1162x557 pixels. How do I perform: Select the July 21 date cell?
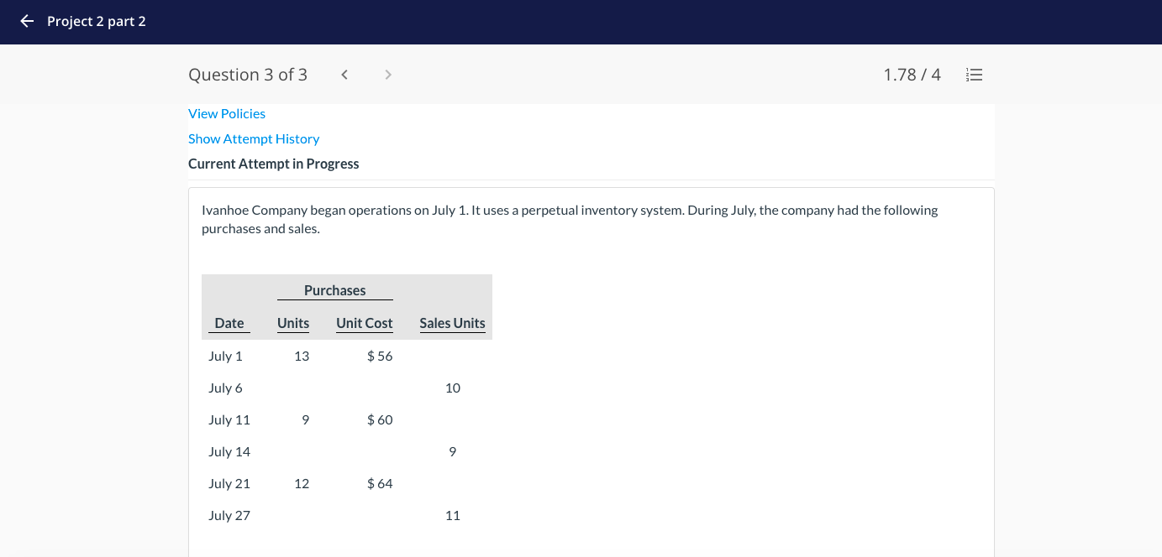[229, 483]
